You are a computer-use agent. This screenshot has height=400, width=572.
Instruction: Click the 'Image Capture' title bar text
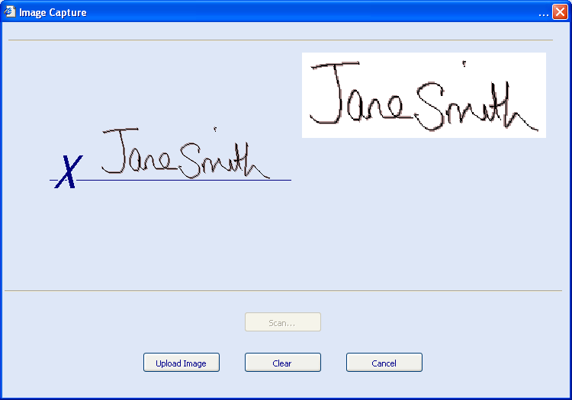[53, 12]
